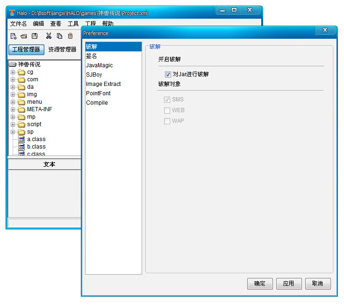Expand the cg folder node

click(13, 72)
